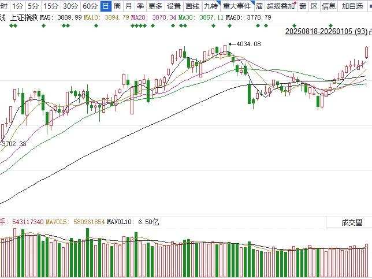Click the 加自选 add-to-watchlist button
Image resolution: width=372 pixels, height=279 pixels.
[x=351, y=6]
